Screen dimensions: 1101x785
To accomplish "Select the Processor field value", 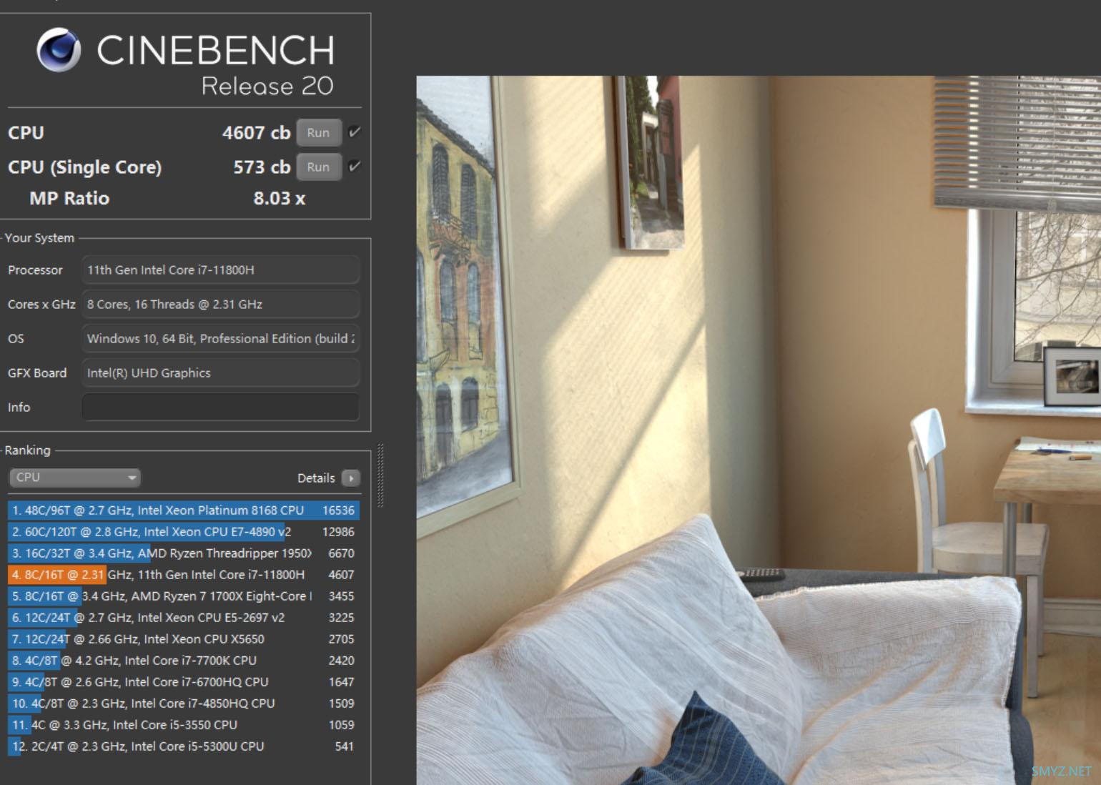I will [x=220, y=270].
